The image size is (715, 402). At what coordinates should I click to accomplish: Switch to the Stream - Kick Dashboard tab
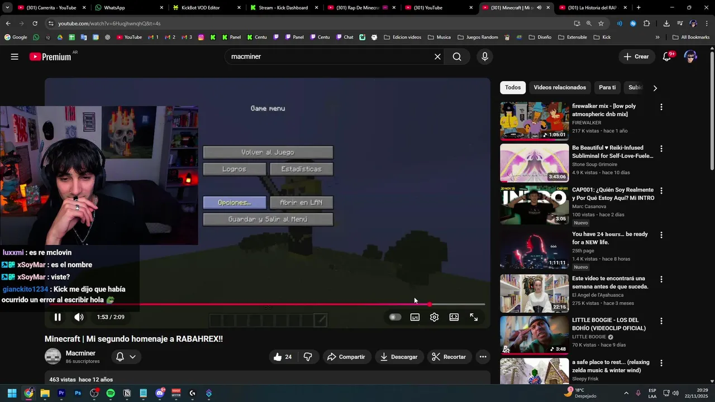point(283,8)
